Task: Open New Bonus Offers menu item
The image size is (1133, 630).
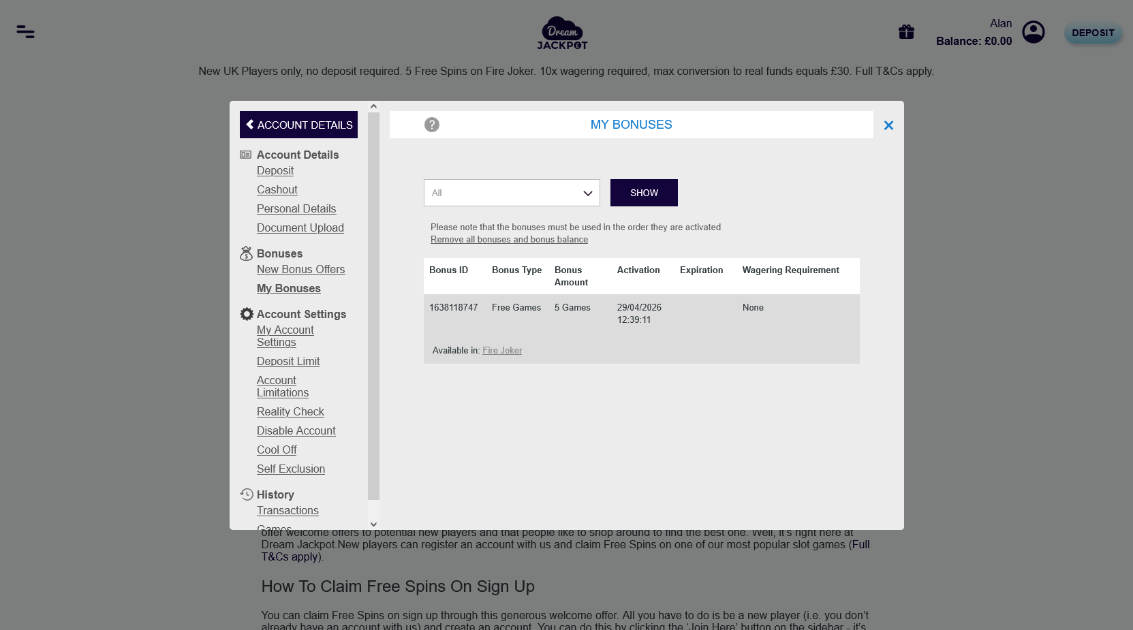Action: (301, 269)
